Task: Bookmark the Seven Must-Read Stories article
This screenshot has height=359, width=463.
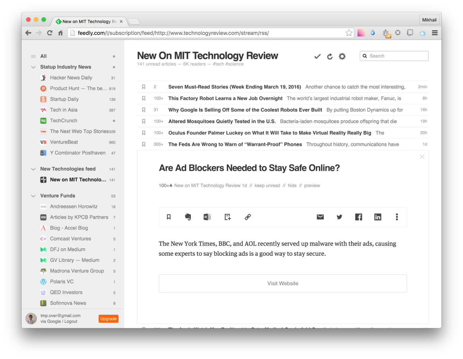Action: point(144,87)
